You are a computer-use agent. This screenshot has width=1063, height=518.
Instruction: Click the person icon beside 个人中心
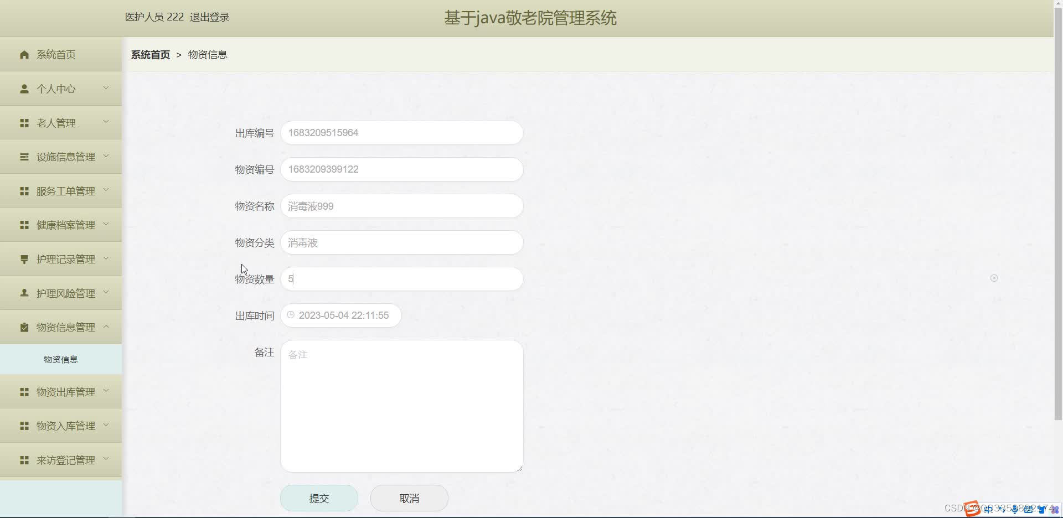(24, 89)
